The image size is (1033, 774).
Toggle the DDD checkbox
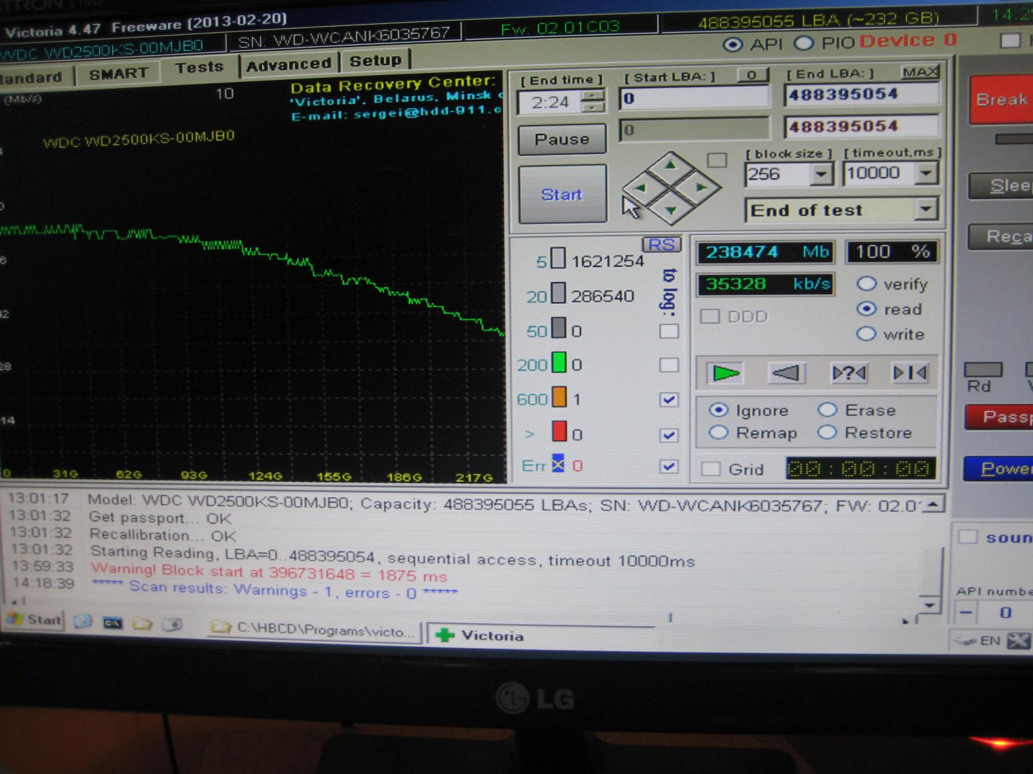pyautogui.click(x=710, y=316)
